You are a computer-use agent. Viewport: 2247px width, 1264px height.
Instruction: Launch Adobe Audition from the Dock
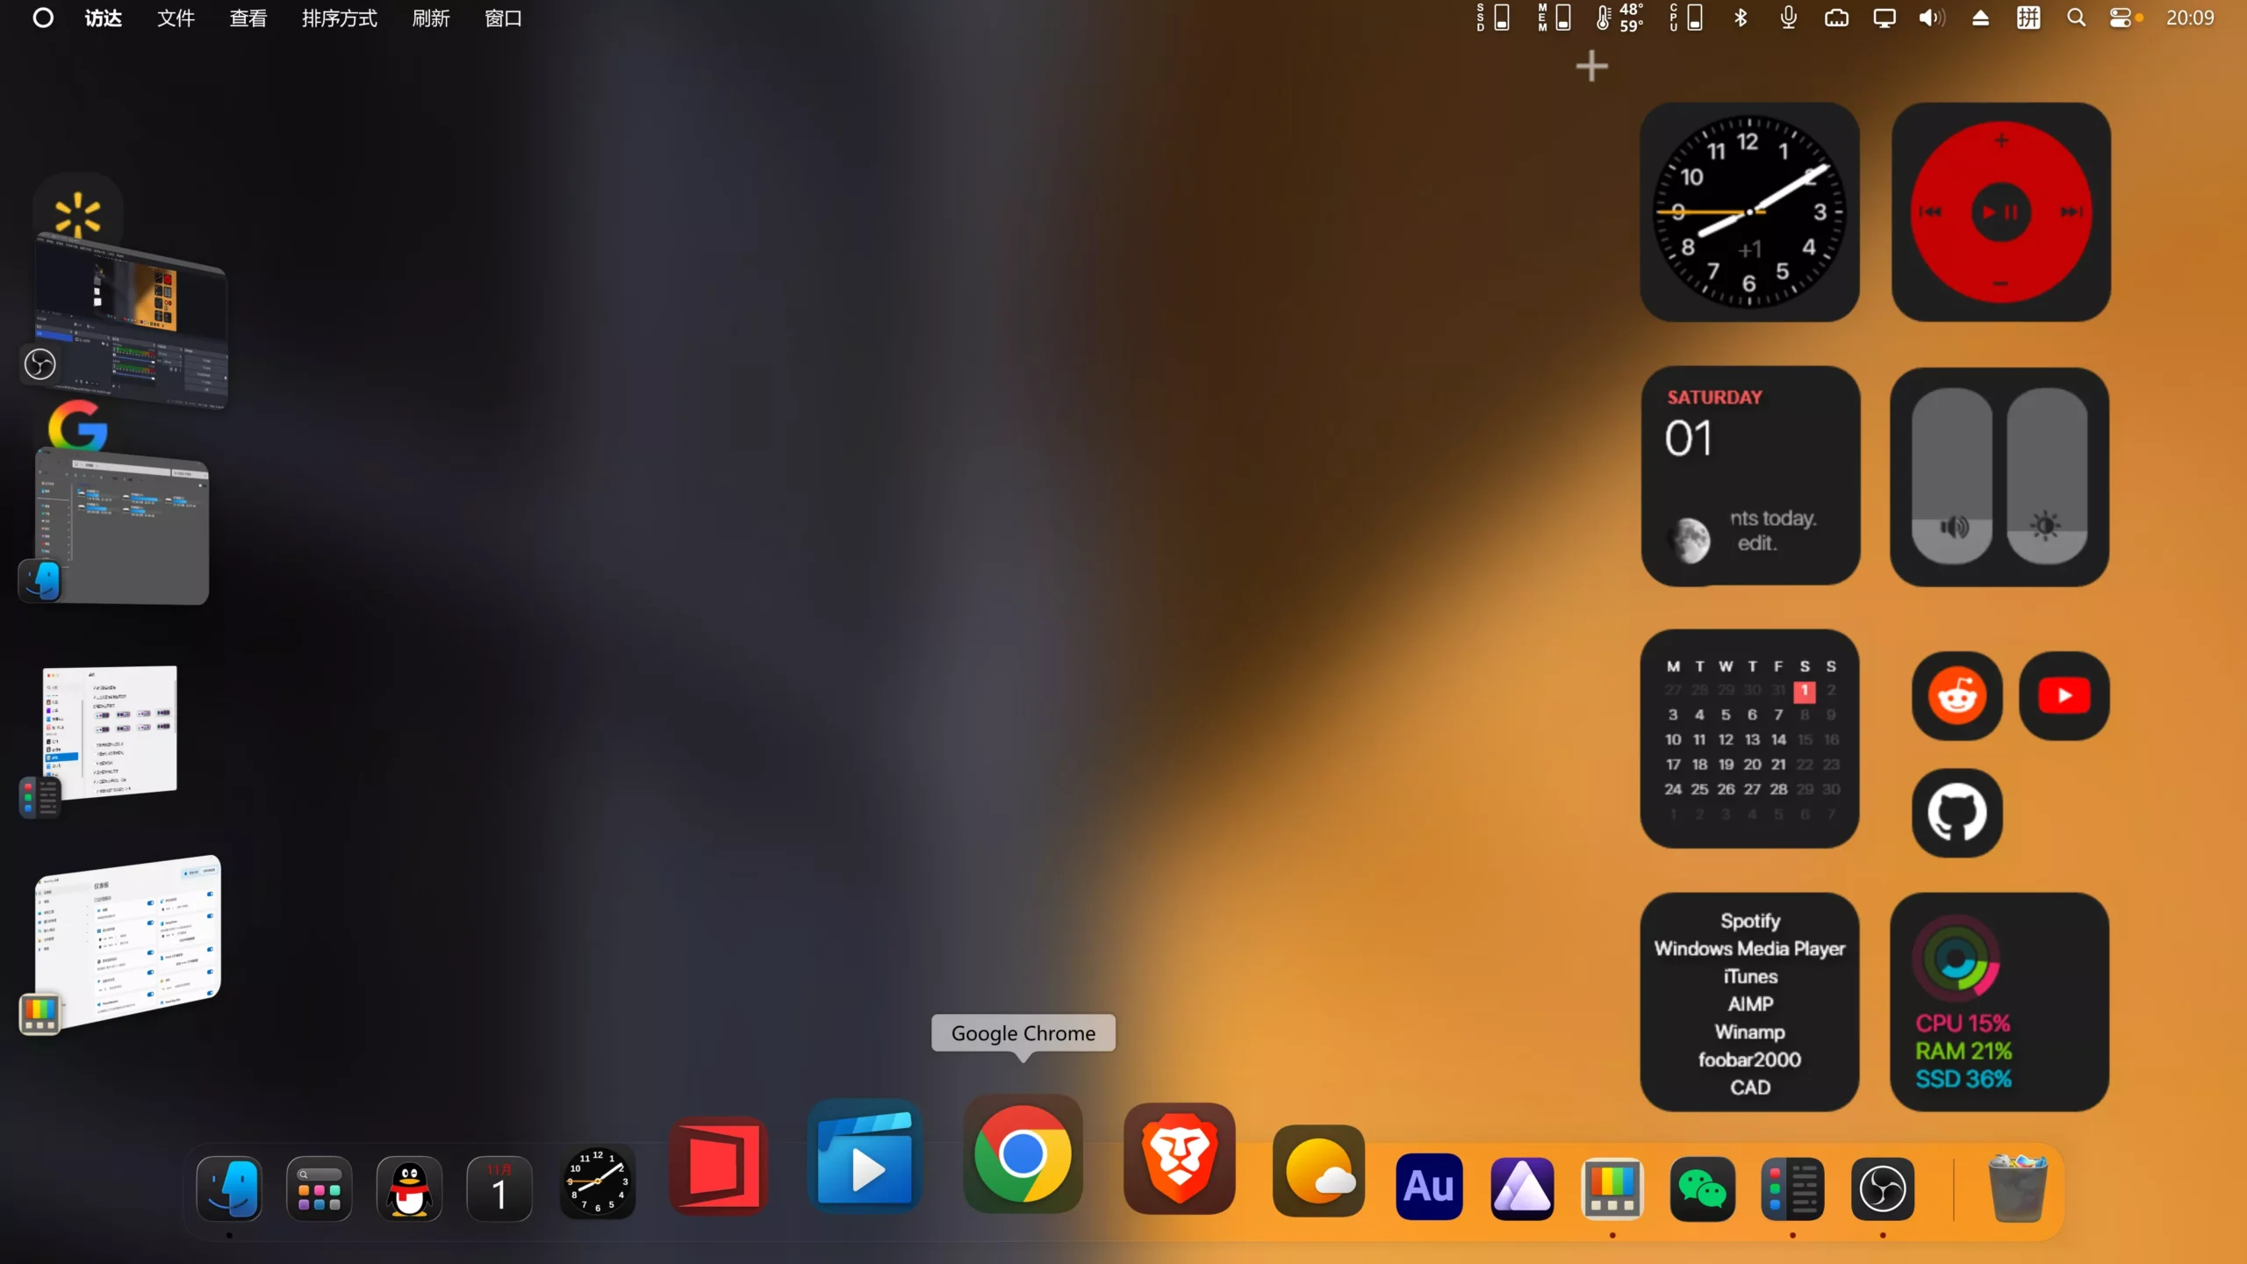point(1428,1187)
